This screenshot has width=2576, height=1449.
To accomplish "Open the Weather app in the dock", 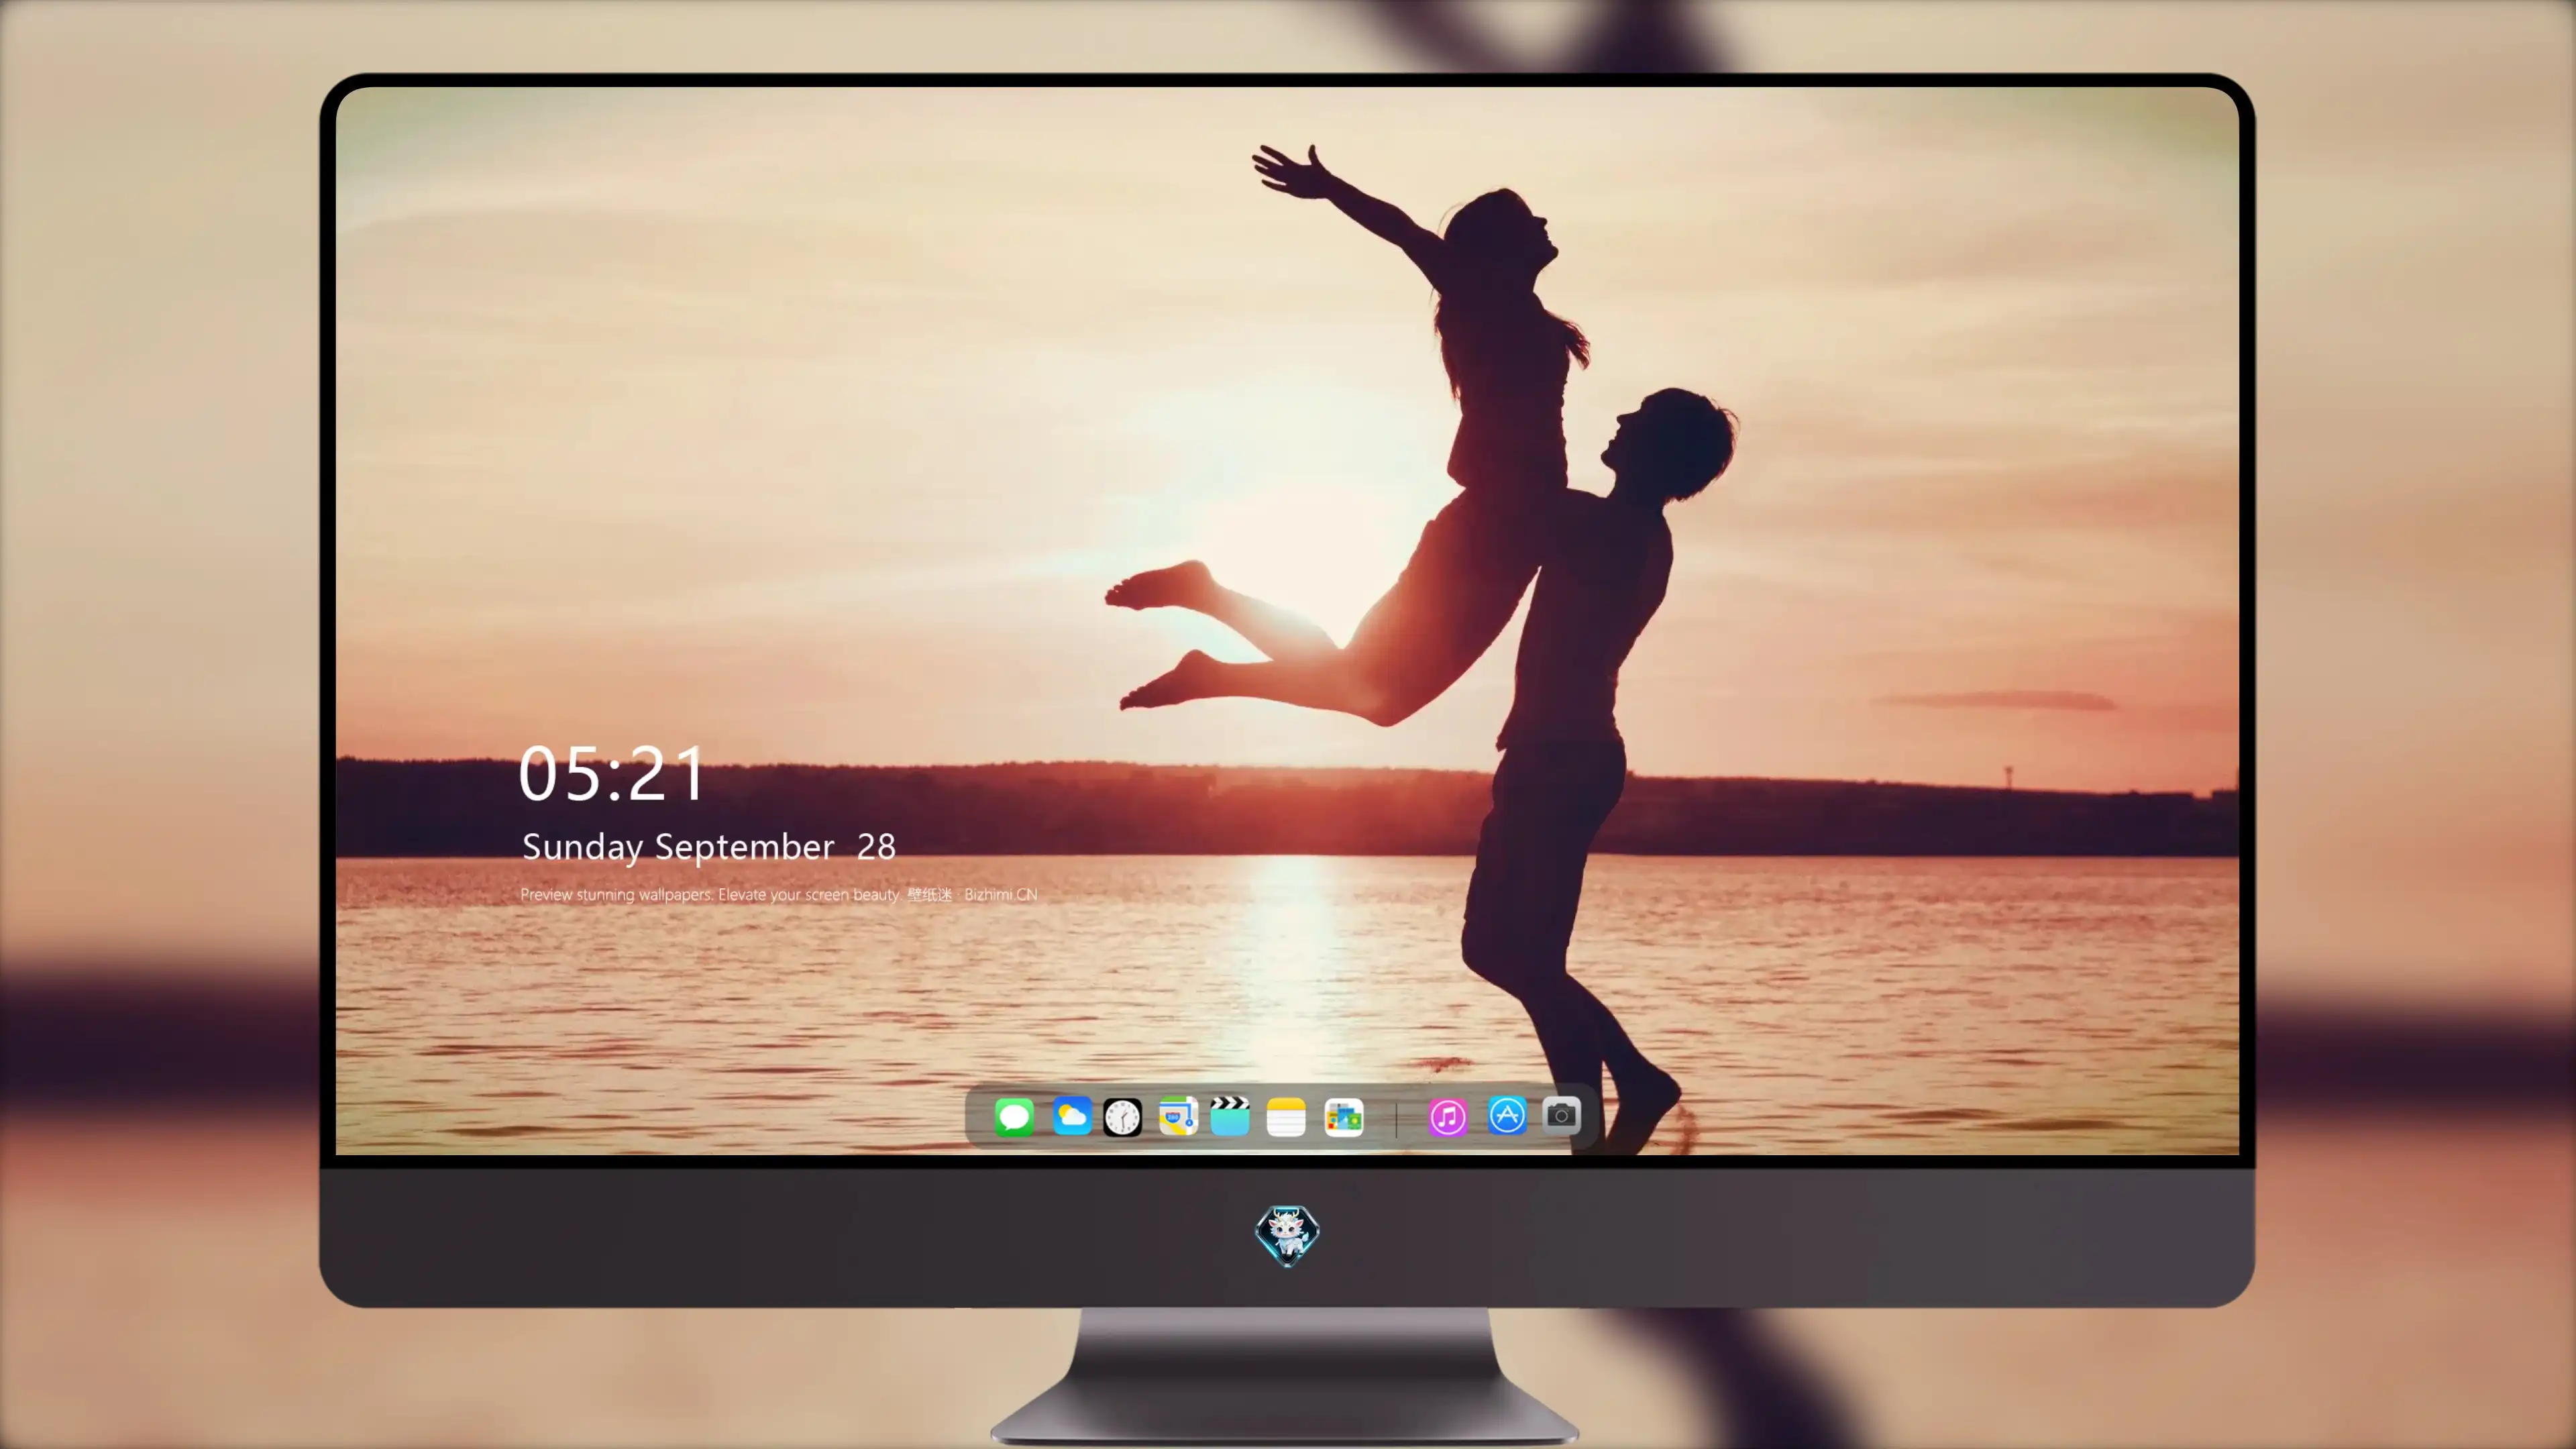I will coord(1071,1116).
